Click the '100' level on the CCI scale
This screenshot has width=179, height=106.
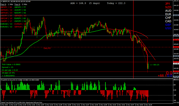(x=174, y=85)
